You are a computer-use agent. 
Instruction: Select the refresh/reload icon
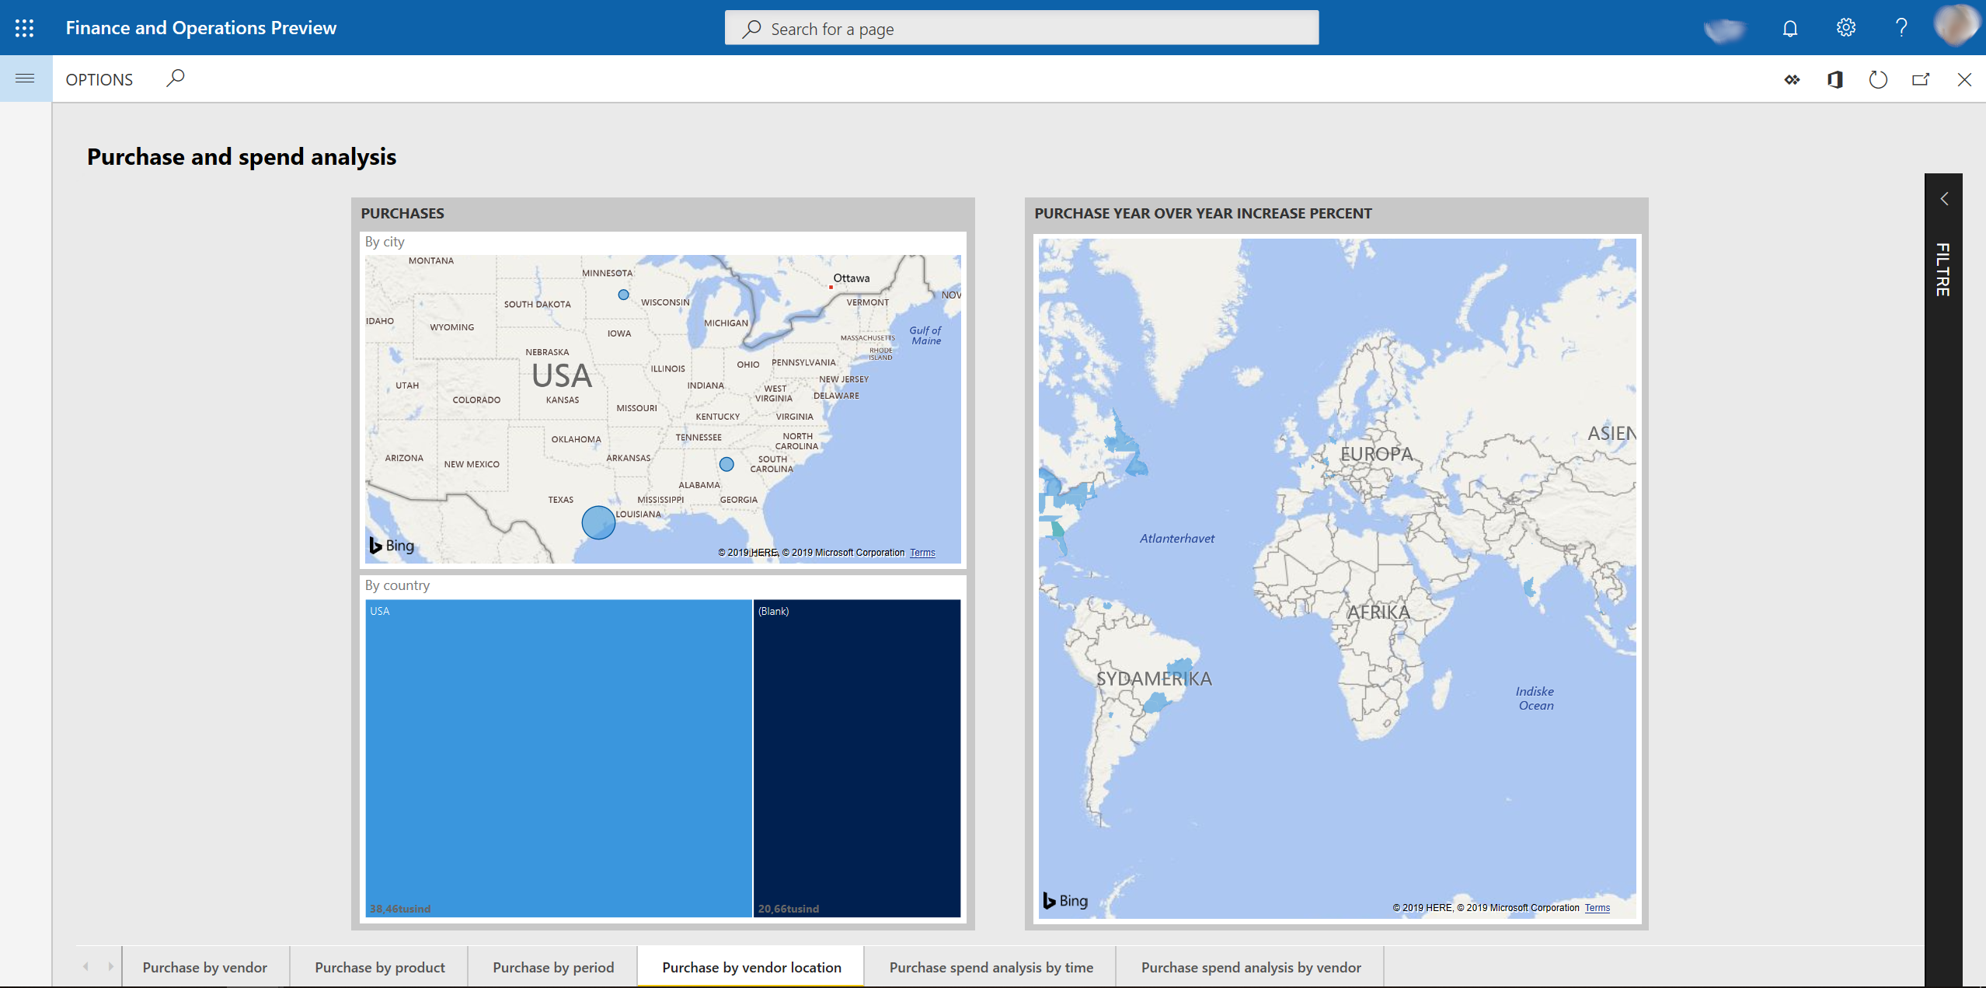pos(1878,79)
